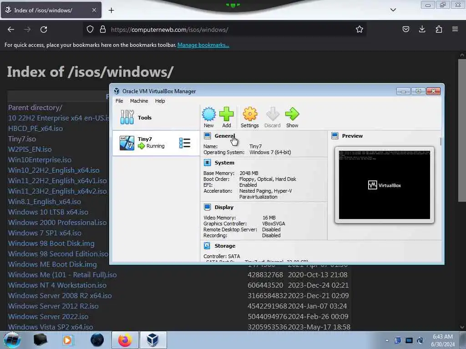The image size is (466, 349).
Task: Click the Tiny7 VM preview thumbnail
Action: 384,184
